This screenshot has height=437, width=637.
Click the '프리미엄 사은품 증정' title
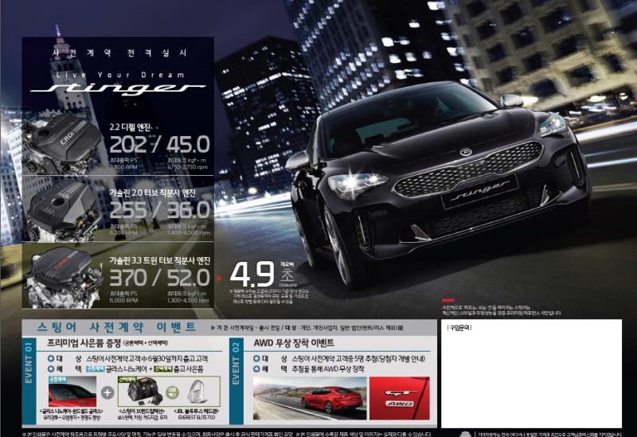(84, 343)
